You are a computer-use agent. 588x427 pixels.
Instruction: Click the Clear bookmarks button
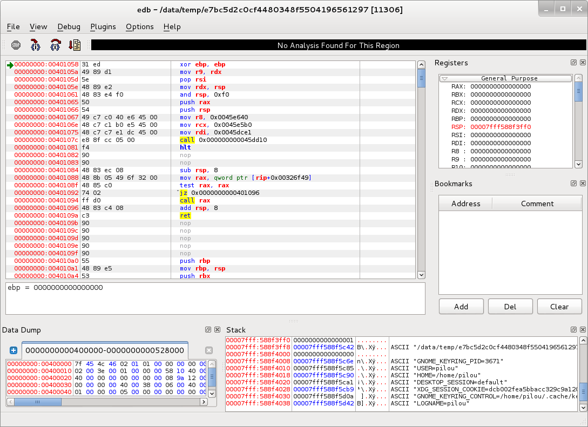pos(559,307)
